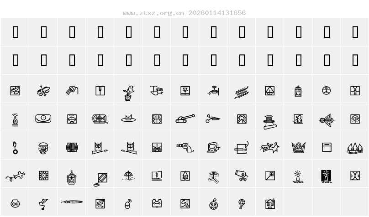Screen dimensions: 369x217
Task: Select the fish skeleton in can glyph
Action: (x=100, y=119)
